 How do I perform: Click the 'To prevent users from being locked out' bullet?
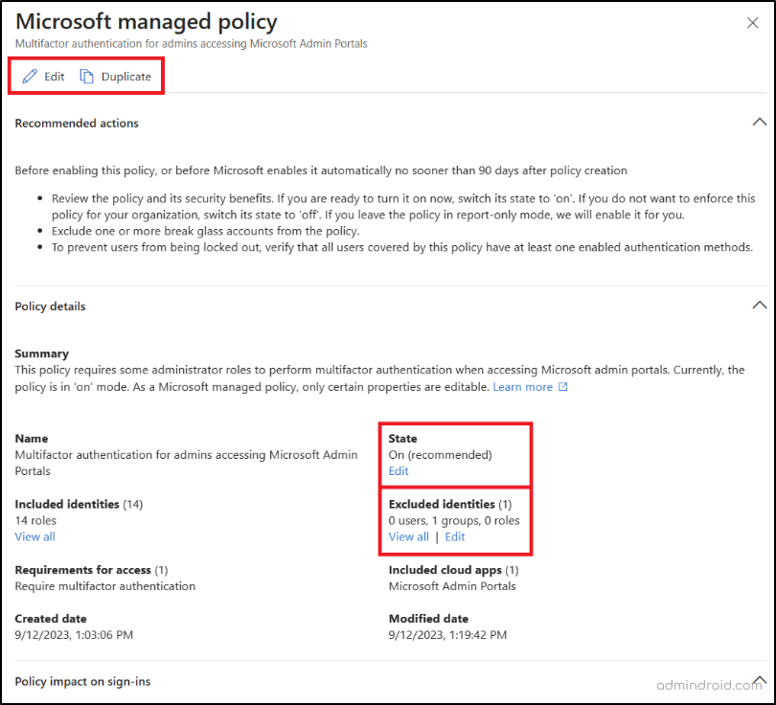point(402,247)
